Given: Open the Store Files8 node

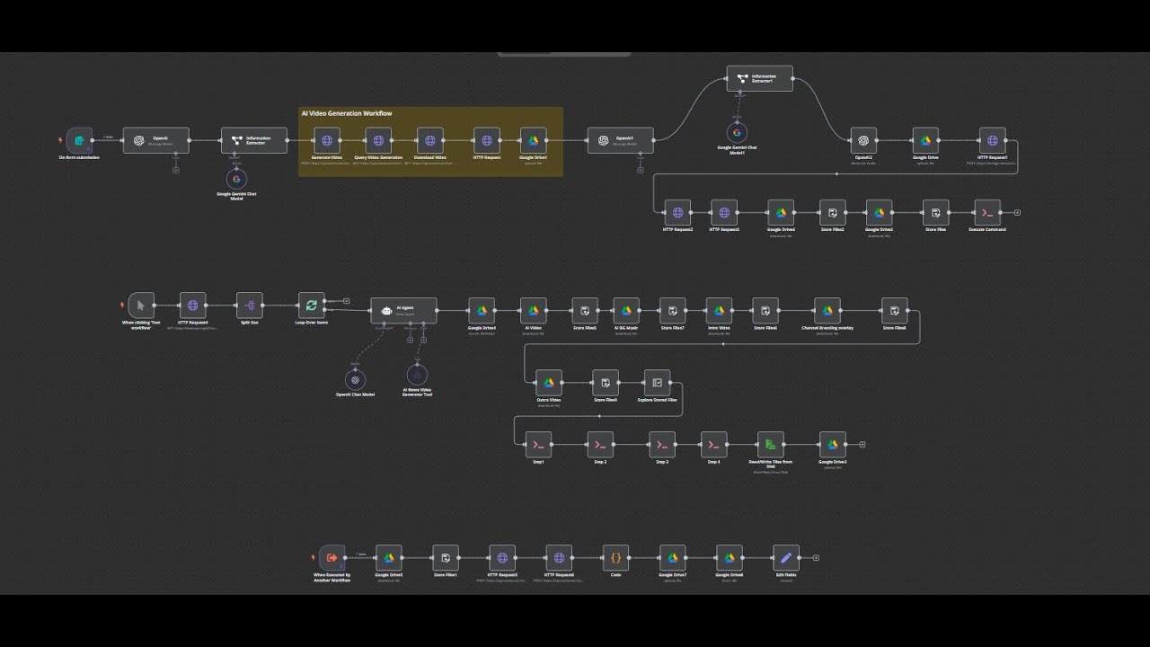Looking at the screenshot, I should pos(895,311).
